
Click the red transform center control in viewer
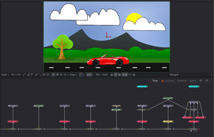[x=107, y=37]
